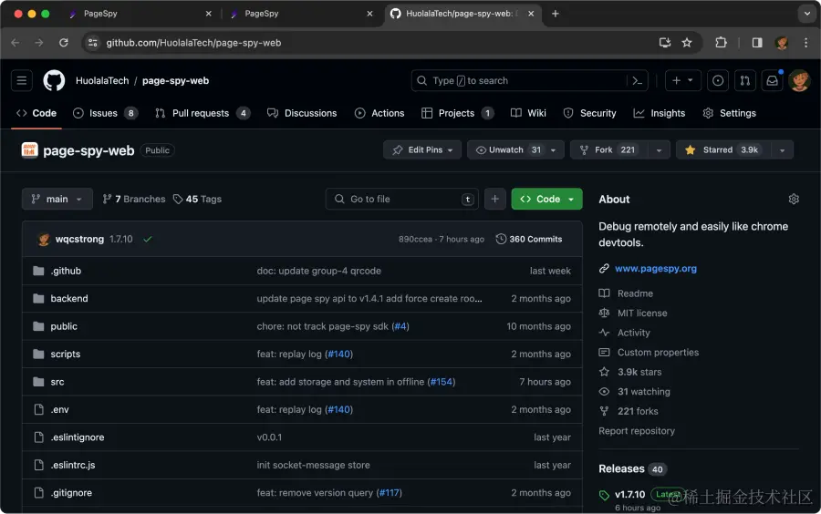
Task: Open the backend folder
Action: [x=69, y=299]
